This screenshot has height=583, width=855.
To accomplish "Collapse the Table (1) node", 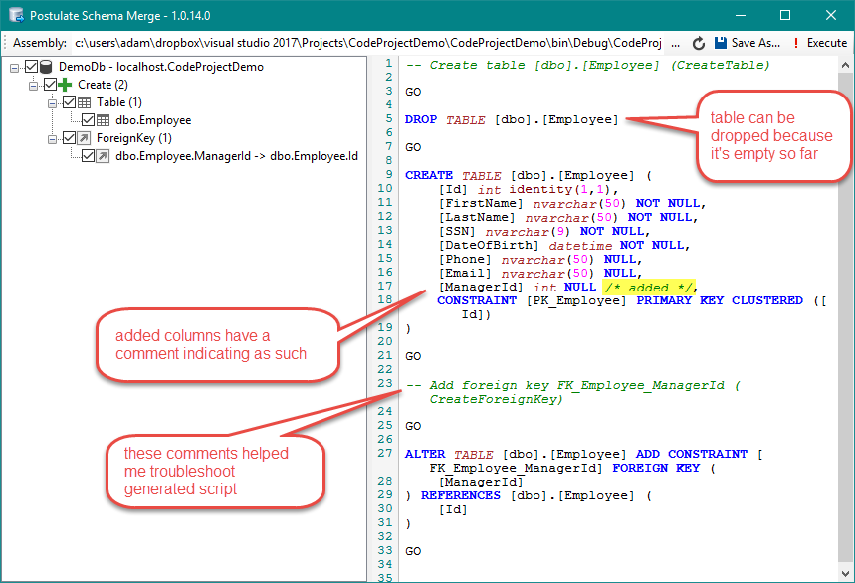I will point(53,103).
